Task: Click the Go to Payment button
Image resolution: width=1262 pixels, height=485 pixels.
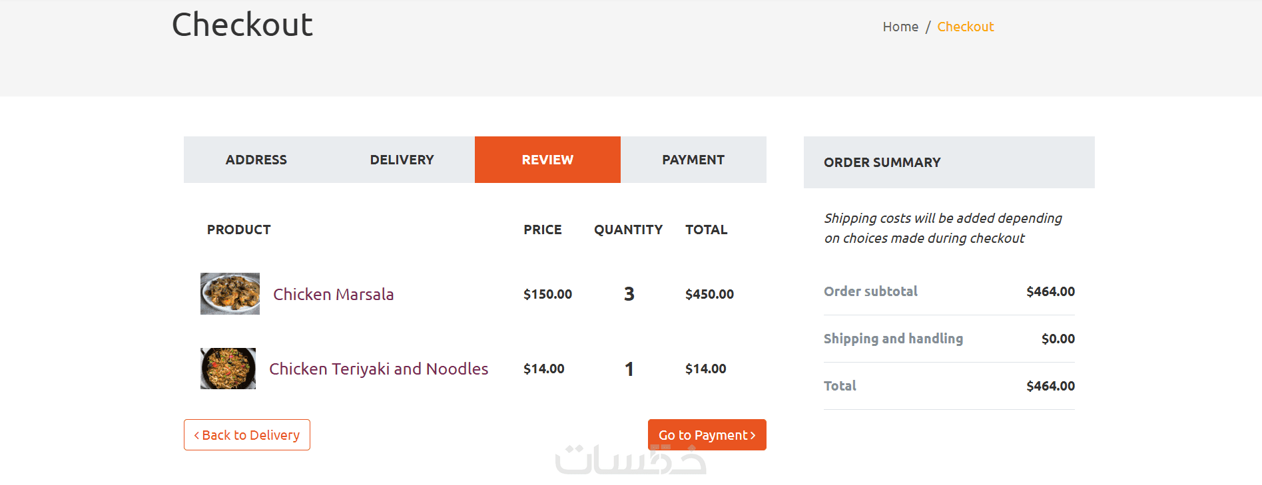Action: click(x=707, y=435)
